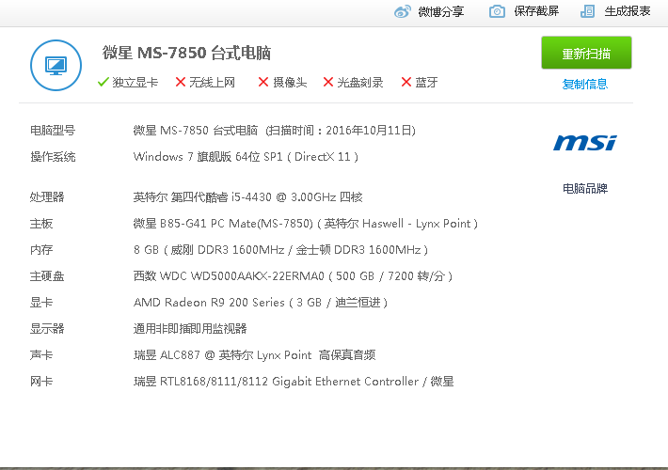Click the green check beside 独立显卡

[x=103, y=82]
